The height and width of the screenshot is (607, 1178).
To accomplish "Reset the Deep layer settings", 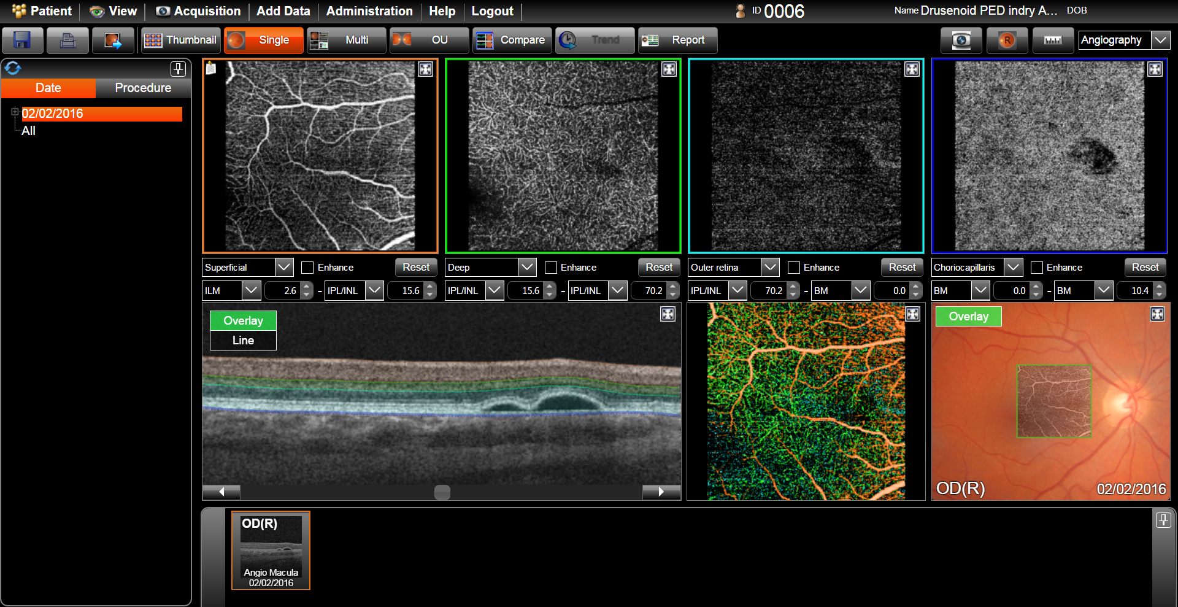I will [x=658, y=268].
